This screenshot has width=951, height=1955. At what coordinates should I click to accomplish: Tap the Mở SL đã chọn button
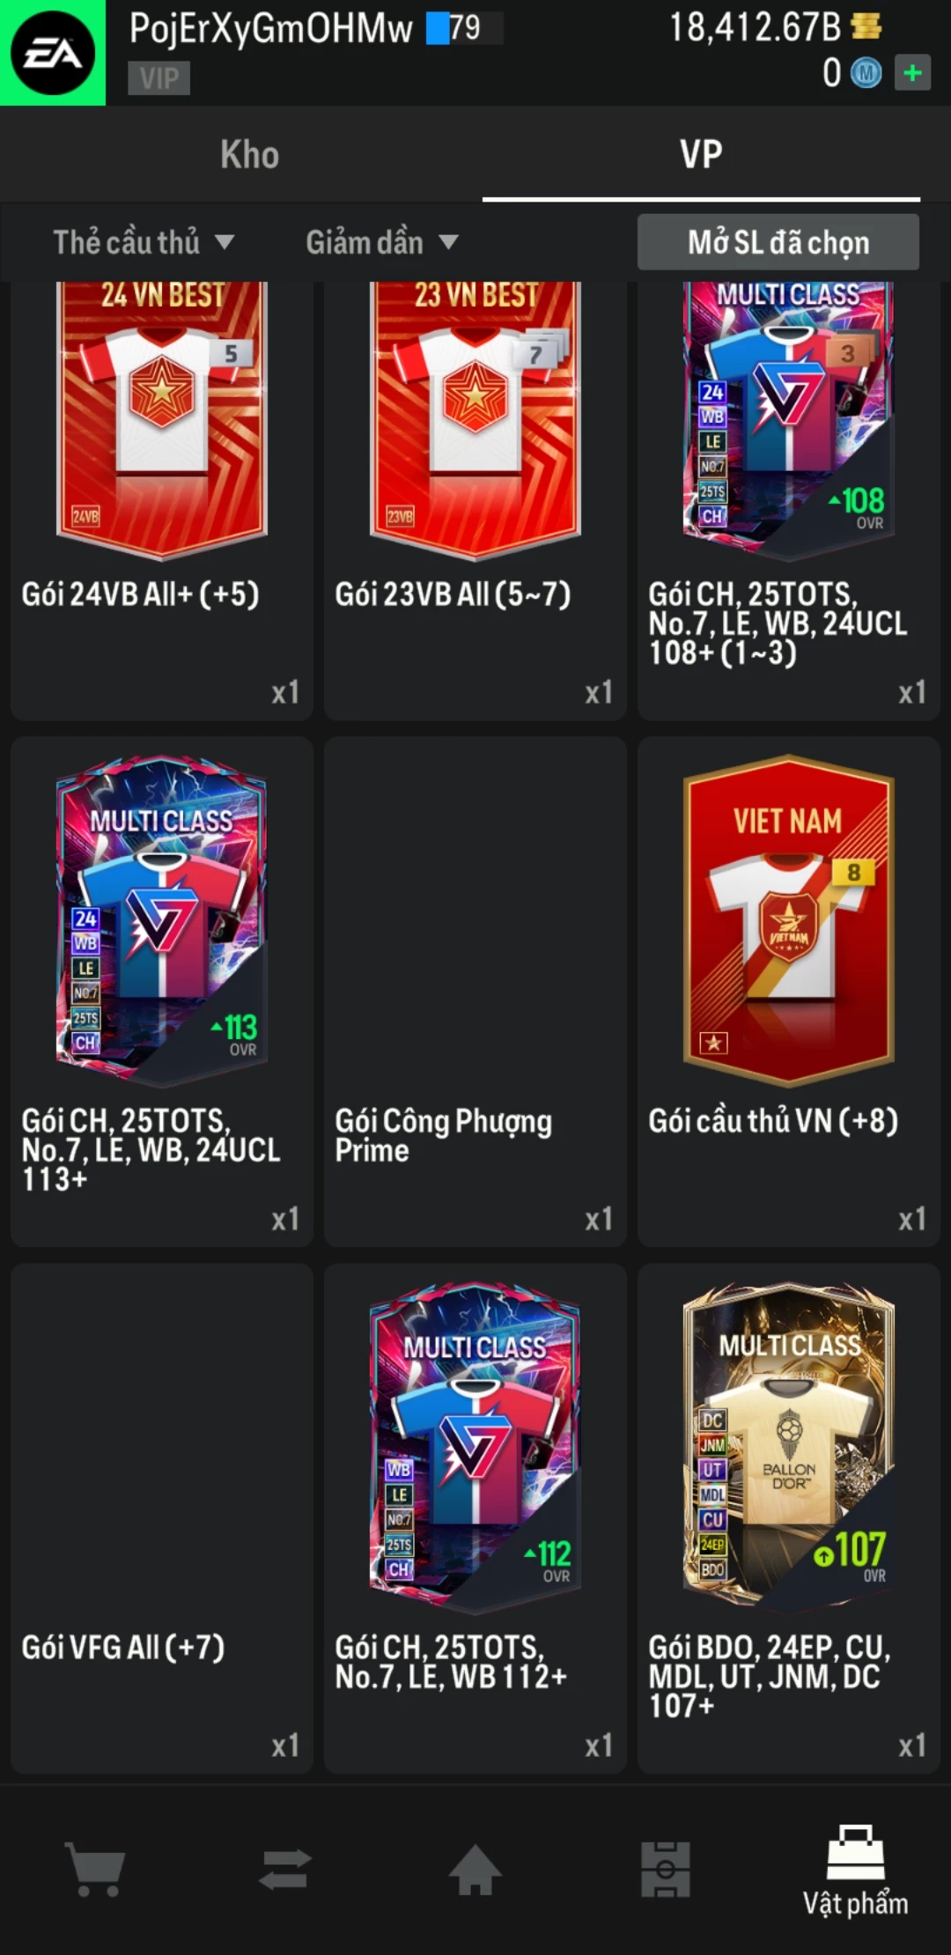click(x=778, y=242)
